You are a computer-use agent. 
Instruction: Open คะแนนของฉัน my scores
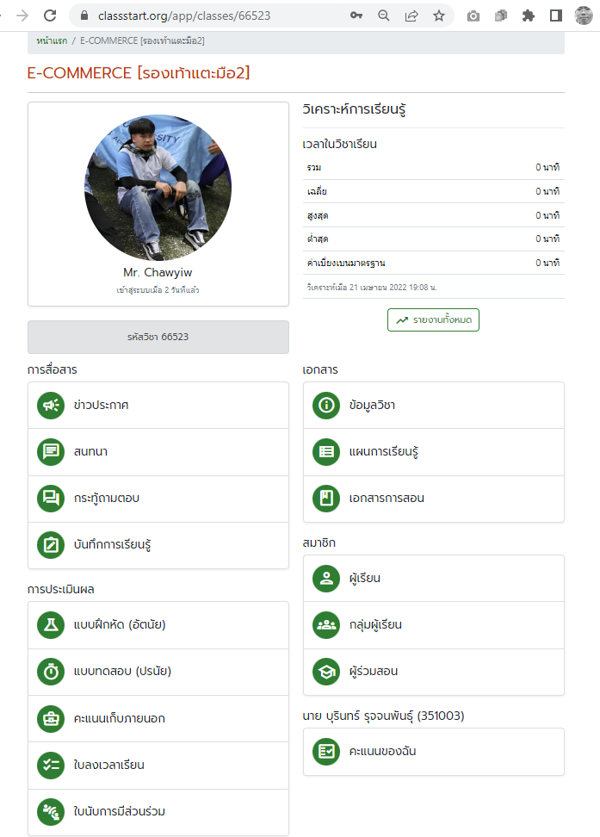pos(434,752)
